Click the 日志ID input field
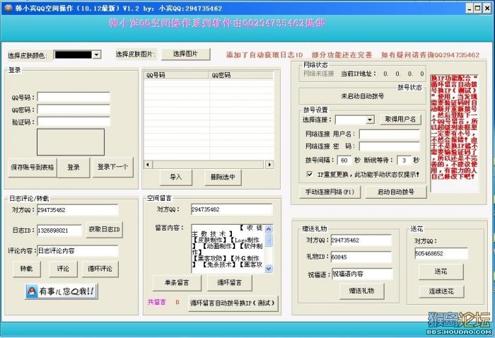 59,230
